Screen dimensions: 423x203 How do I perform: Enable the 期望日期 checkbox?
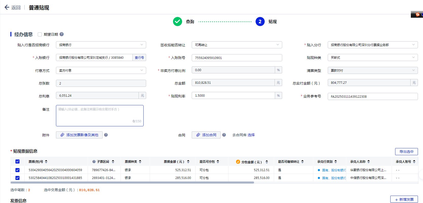[40, 34]
